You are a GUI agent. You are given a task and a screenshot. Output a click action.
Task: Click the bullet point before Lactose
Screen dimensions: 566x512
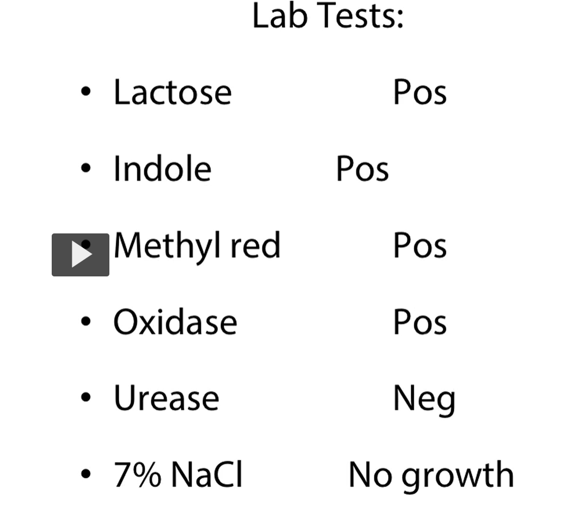(x=85, y=92)
